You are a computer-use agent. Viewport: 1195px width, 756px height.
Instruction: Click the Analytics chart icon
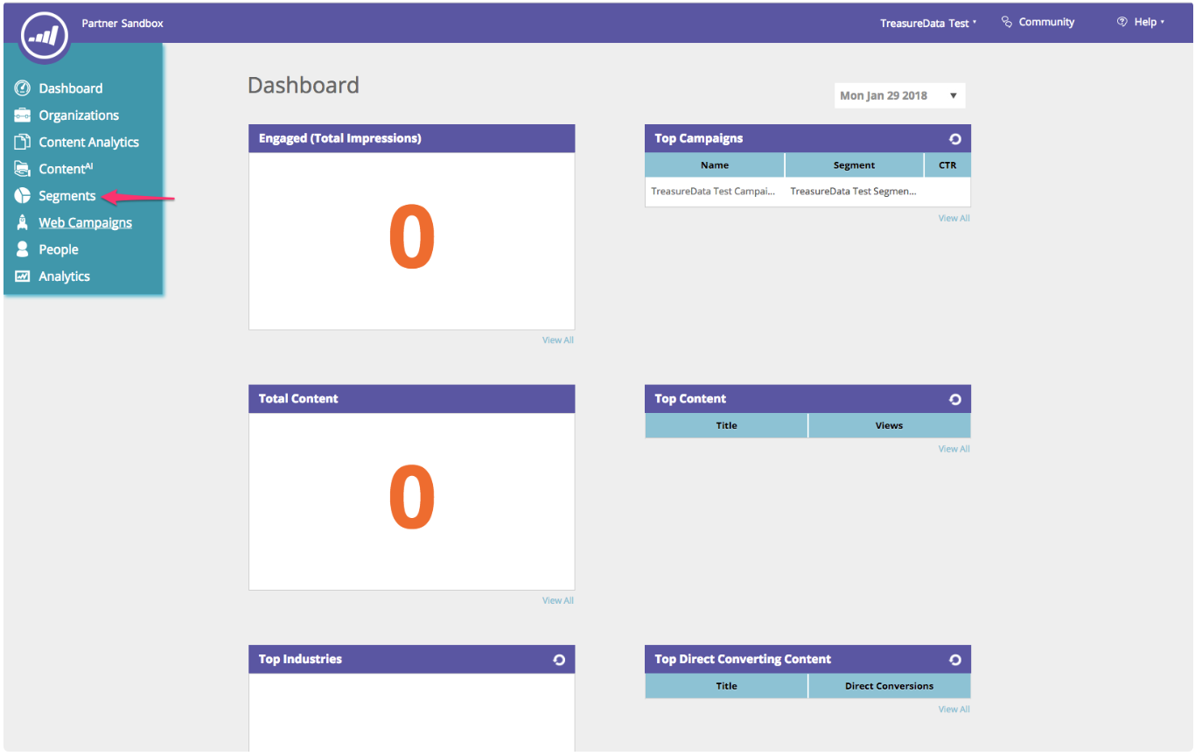tap(23, 276)
